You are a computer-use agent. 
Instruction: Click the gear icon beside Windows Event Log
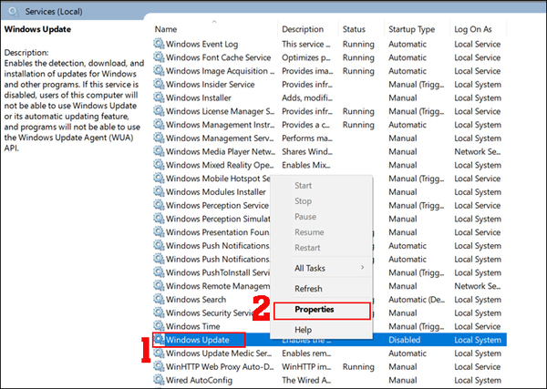(x=159, y=44)
